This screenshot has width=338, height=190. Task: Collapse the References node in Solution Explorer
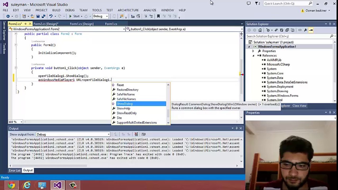click(253, 56)
